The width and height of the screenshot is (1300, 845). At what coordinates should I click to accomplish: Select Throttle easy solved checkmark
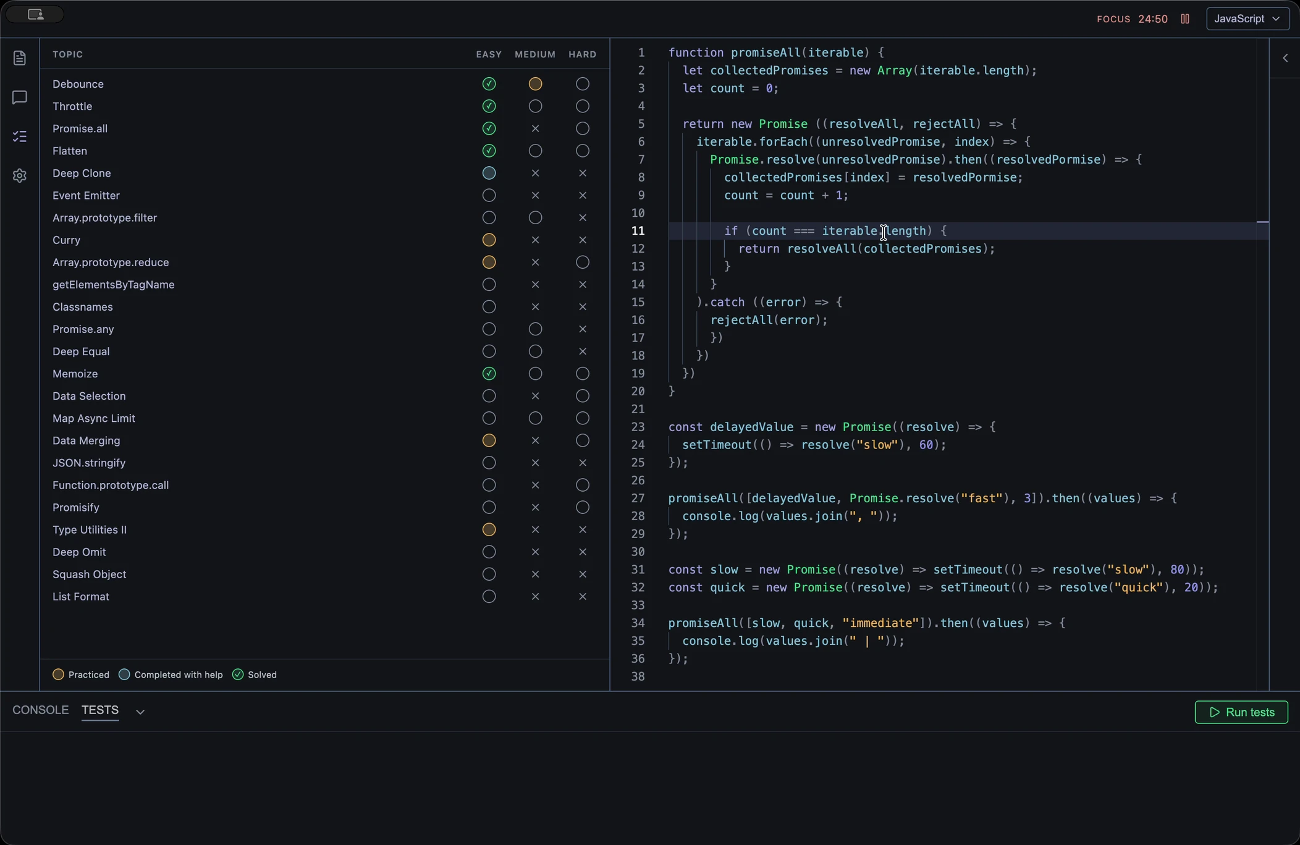[489, 106]
